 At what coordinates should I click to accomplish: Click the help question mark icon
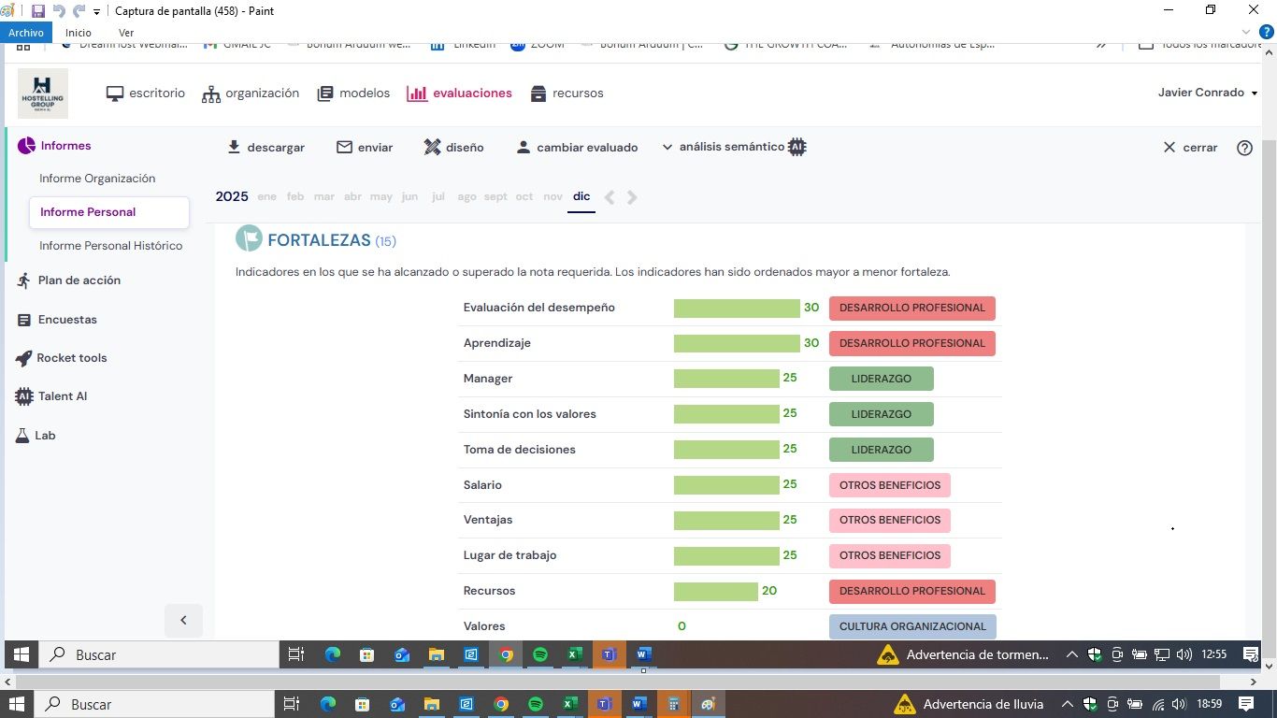click(x=1244, y=148)
